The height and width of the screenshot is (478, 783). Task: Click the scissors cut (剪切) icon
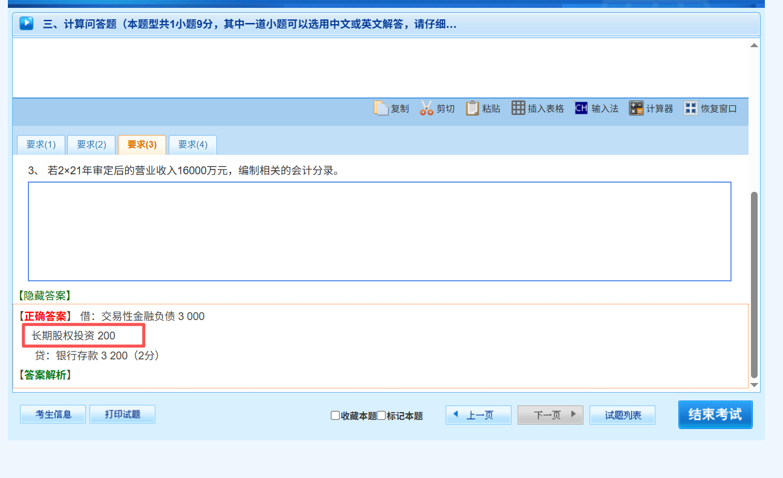coord(427,108)
